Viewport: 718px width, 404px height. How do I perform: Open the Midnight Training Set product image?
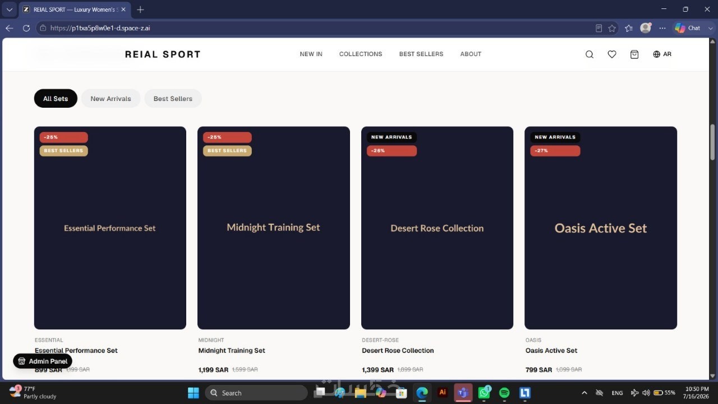point(274,228)
